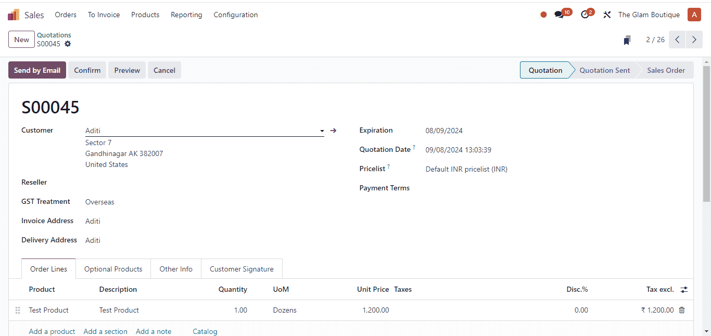Open the customer record via arrow icon

334,131
